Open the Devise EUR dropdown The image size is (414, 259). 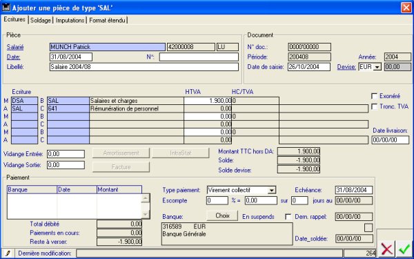(378, 68)
